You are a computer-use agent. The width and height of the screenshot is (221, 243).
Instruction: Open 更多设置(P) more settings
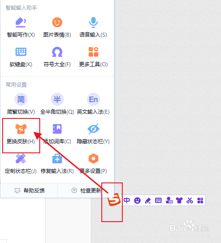[93, 164]
